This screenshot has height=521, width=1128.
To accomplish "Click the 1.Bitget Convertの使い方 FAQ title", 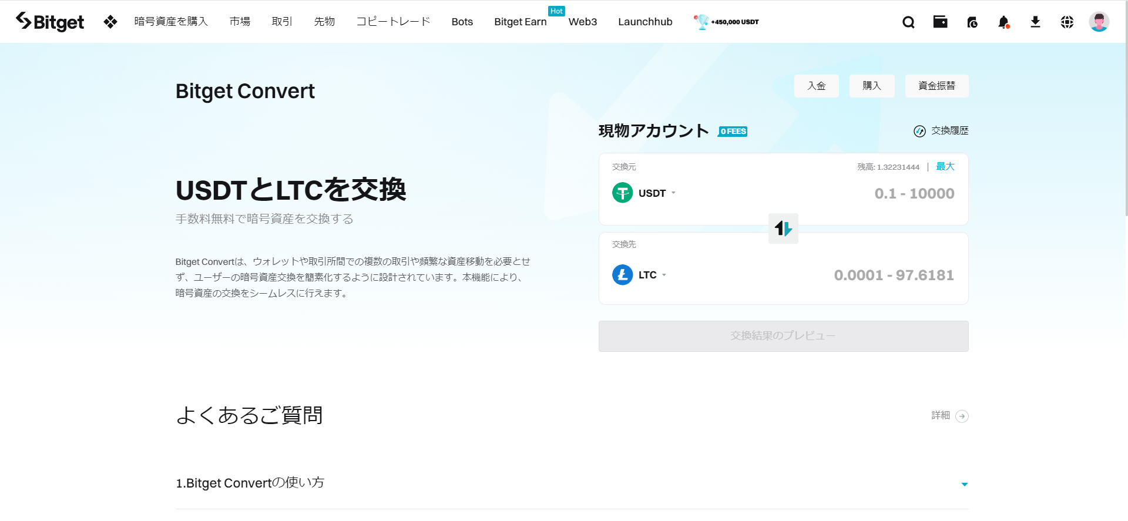I will click(x=250, y=483).
